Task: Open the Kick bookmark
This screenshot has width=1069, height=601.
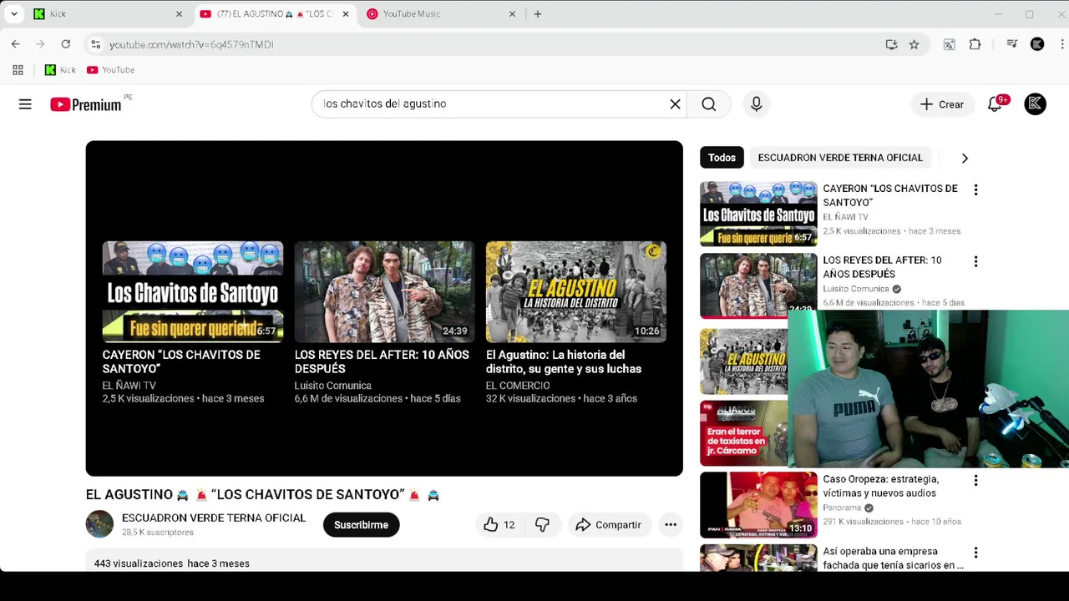Action: click(60, 70)
